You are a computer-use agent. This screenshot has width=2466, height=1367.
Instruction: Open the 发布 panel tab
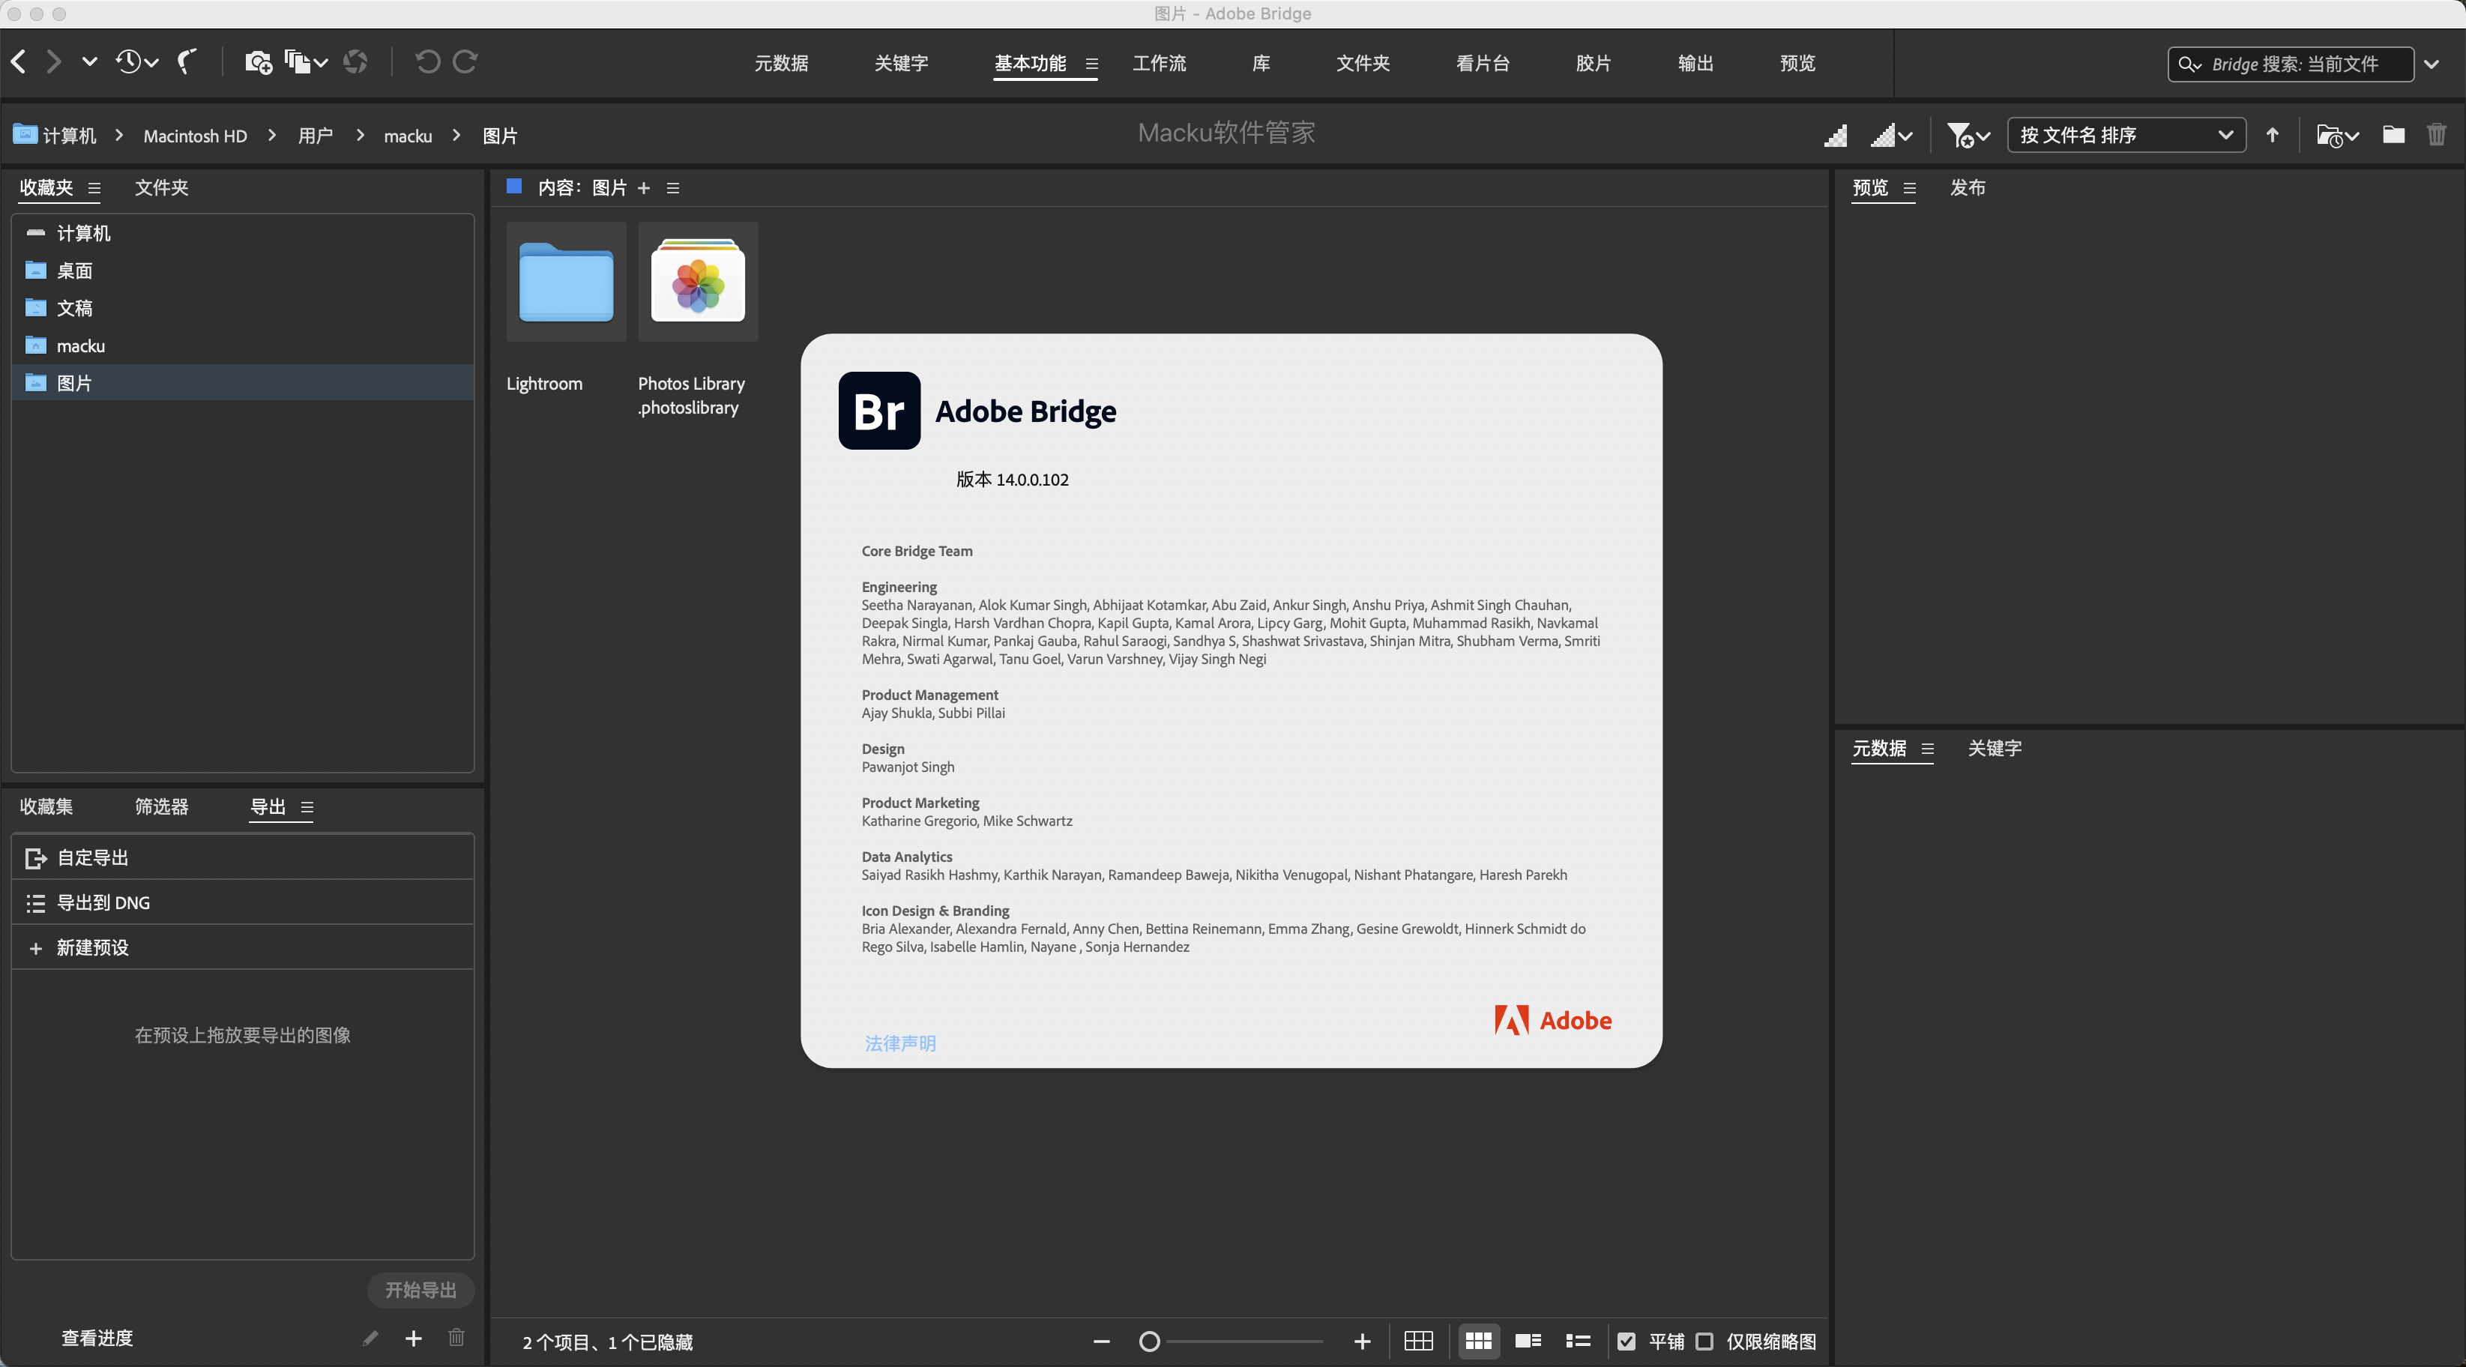coord(1968,187)
